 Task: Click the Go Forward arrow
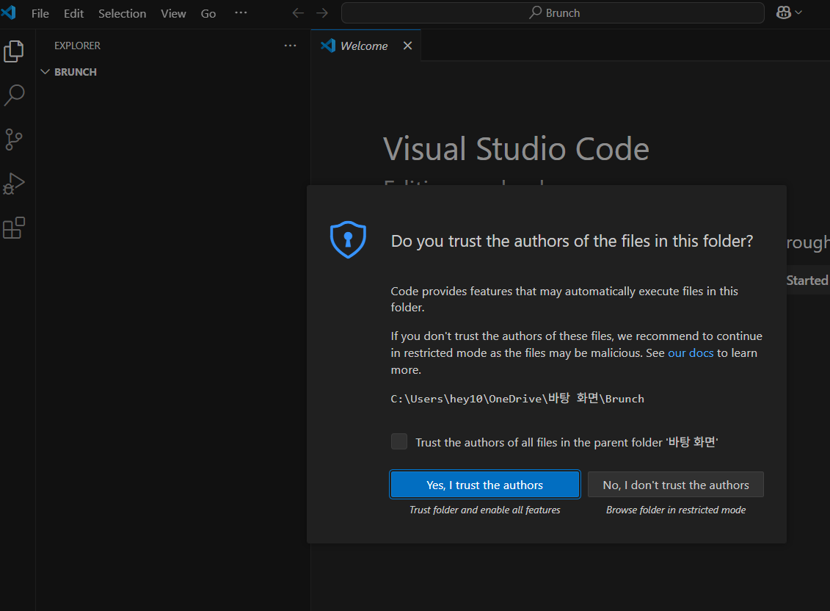pos(322,13)
